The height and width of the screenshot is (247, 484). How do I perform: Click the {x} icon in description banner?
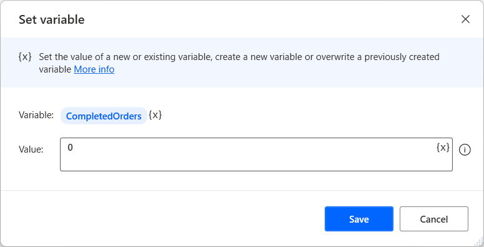25,57
